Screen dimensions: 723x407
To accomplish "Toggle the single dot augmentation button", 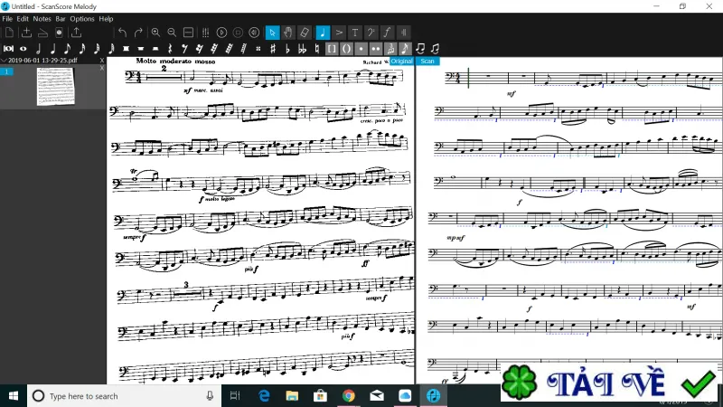I will pos(361,49).
